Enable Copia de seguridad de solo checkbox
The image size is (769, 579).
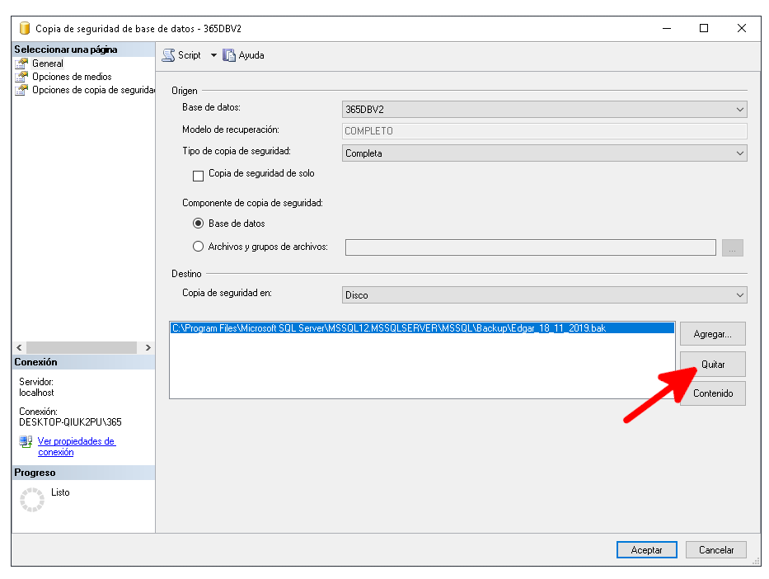tap(198, 175)
